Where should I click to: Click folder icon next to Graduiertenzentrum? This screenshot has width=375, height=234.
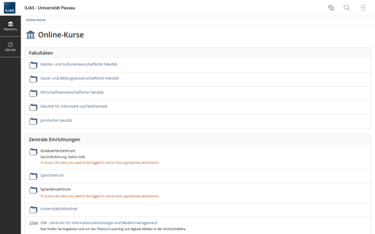pos(33,152)
